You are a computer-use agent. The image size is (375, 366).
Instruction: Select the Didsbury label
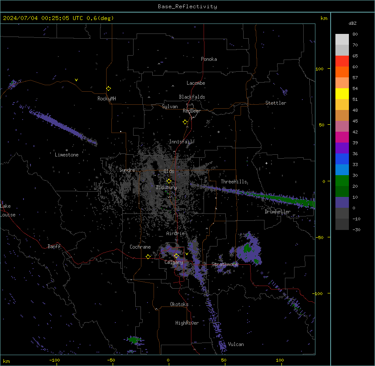[167, 187]
